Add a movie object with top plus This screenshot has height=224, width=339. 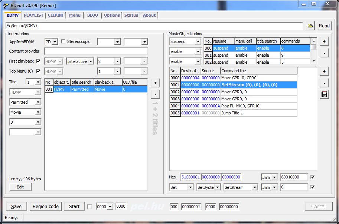(x=324, y=41)
